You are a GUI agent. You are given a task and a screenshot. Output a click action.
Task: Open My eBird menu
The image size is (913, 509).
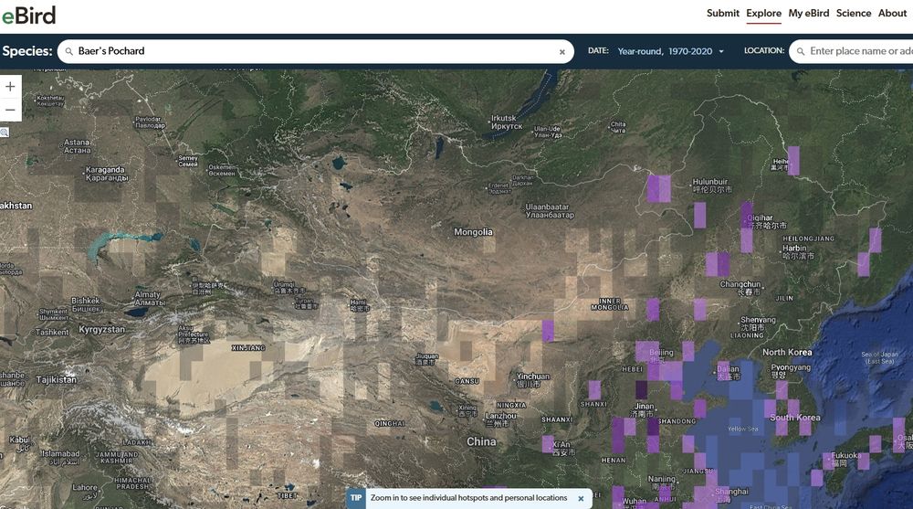[x=808, y=13]
